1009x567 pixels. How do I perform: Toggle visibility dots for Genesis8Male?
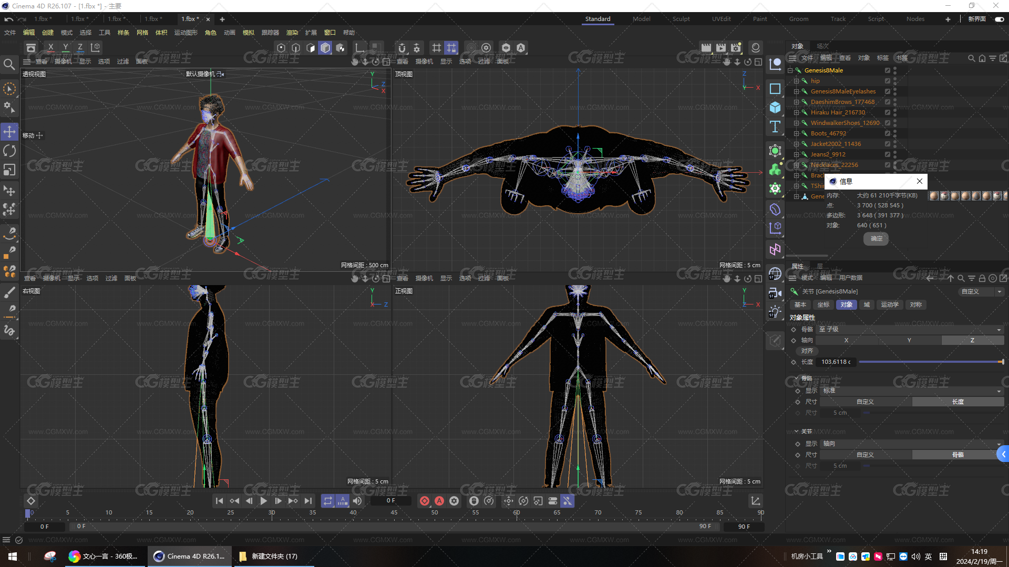click(x=895, y=70)
